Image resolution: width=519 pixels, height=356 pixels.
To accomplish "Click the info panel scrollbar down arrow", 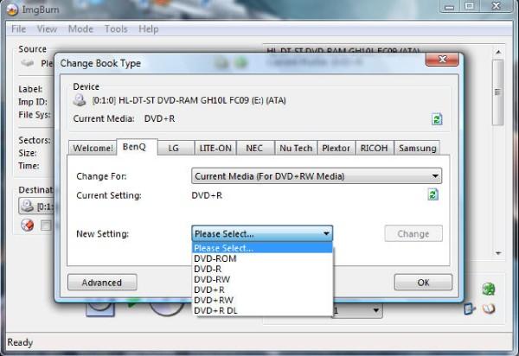I will tap(498, 253).
